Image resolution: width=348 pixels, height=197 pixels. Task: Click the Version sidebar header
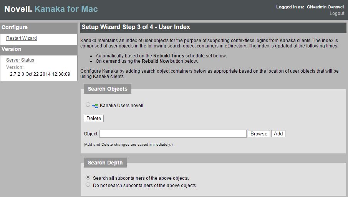coord(39,49)
